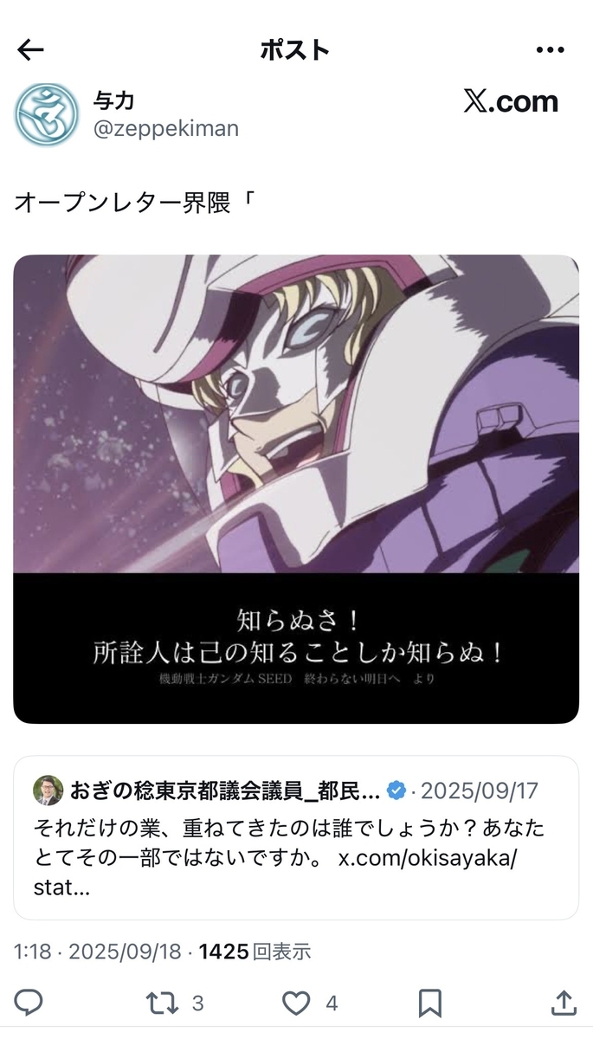
Task: Tap the reply speech bubble icon
Action: coord(29,1004)
